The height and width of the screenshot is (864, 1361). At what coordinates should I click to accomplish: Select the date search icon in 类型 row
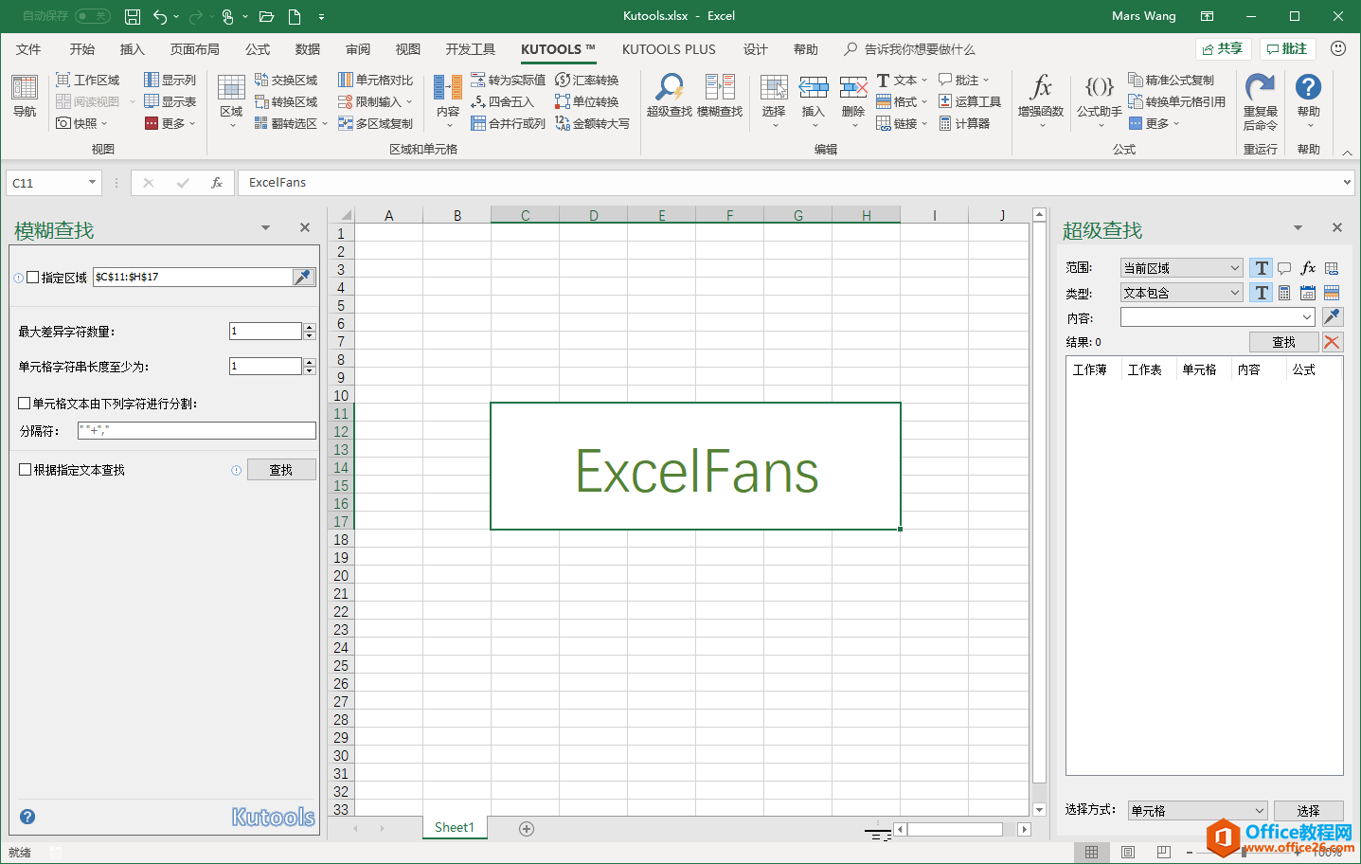tap(1308, 293)
